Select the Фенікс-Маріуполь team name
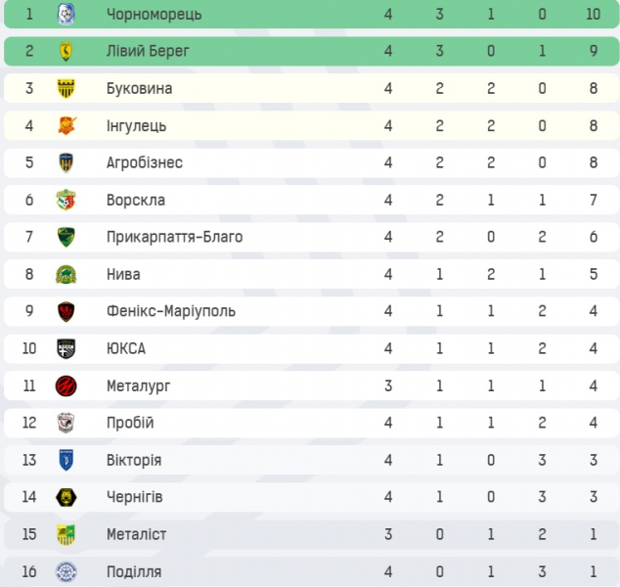 (171, 311)
